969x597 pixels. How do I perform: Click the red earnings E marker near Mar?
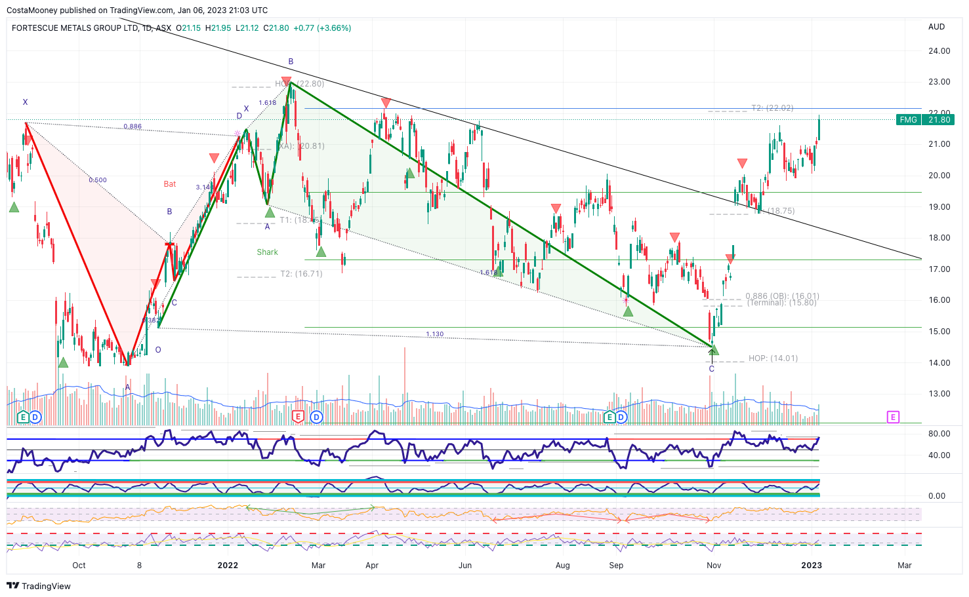[x=298, y=417]
